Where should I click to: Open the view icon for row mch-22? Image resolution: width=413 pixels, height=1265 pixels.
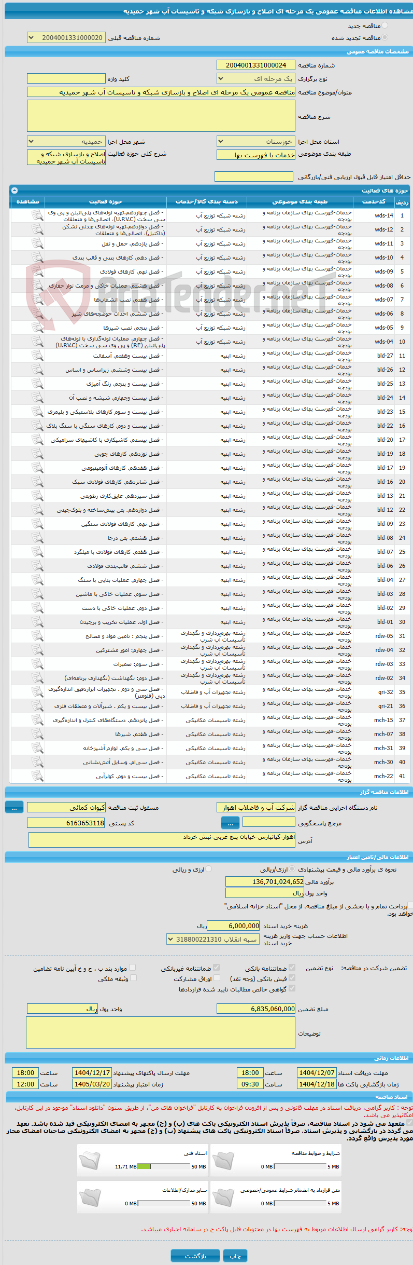[37, 776]
